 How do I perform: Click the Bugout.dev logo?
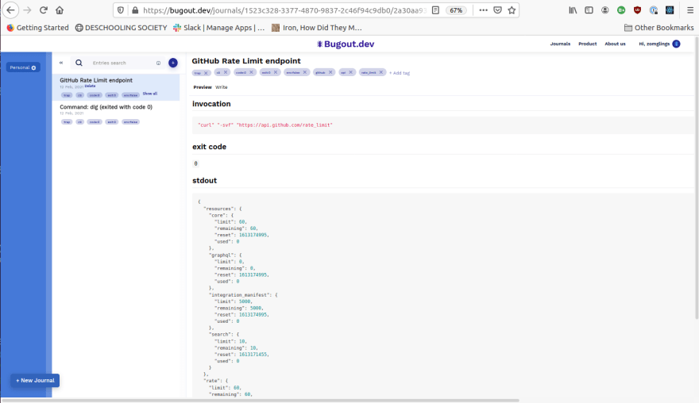[x=346, y=44]
